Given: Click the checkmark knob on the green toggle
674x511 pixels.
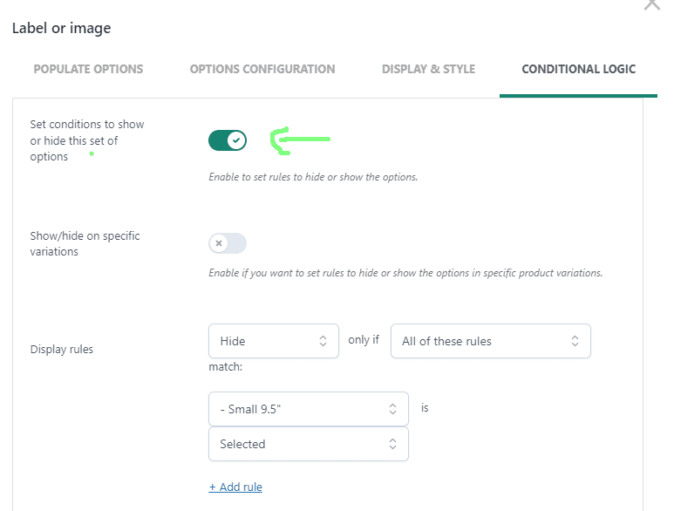Looking at the screenshot, I should pyautogui.click(x=236, y=140).
